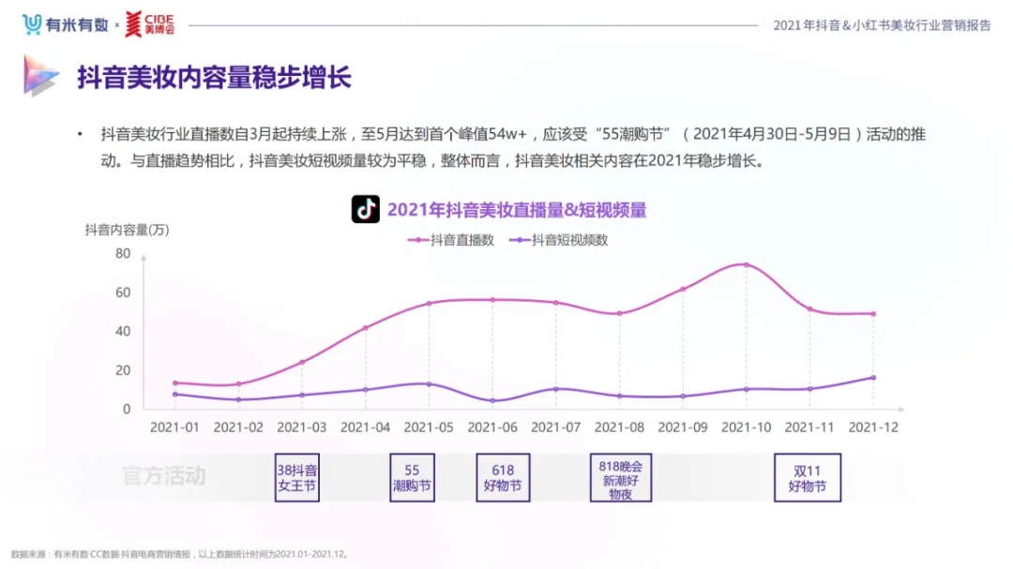Click the 55潮购节 event box
Viewport: 1013px width, 569px height.
412,478
